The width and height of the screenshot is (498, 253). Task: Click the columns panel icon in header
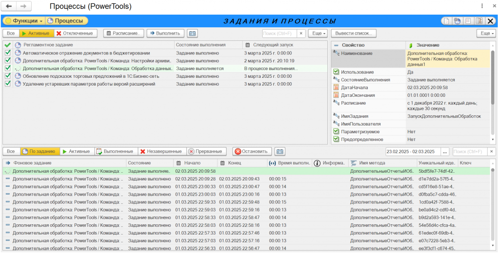[479, 21]
